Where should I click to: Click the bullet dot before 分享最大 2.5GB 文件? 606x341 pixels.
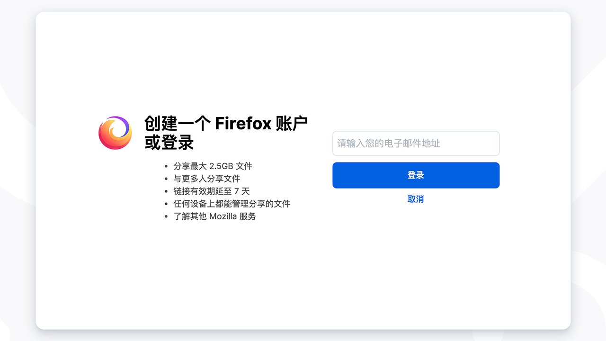click(x=166, y=167)
